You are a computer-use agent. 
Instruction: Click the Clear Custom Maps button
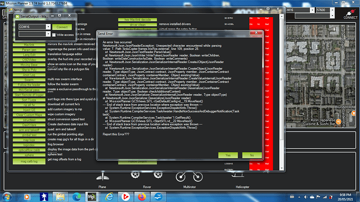tap(29, 115)
